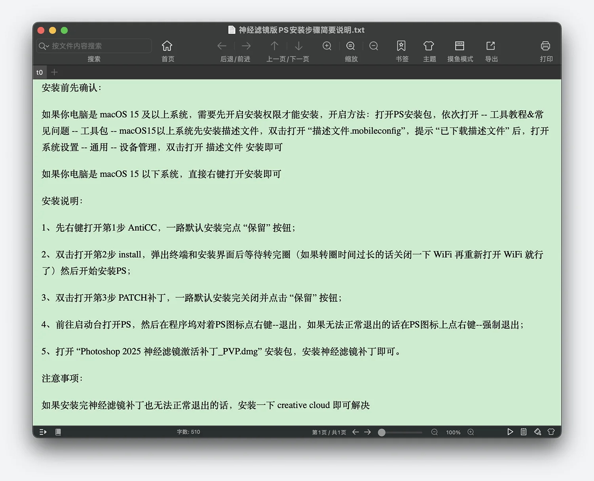Go to previous page with up arrow
The width and height of the screenshot is (594, 481).
click(274, 46)
